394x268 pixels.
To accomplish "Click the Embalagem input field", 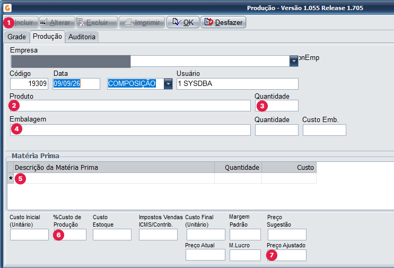I will [x=130, y=130].
